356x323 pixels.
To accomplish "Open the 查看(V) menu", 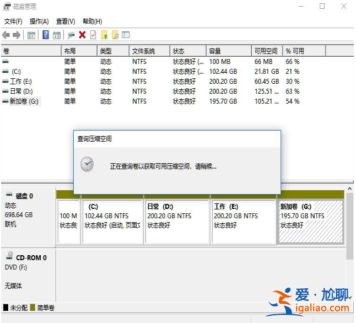I will tap(66, 21).
